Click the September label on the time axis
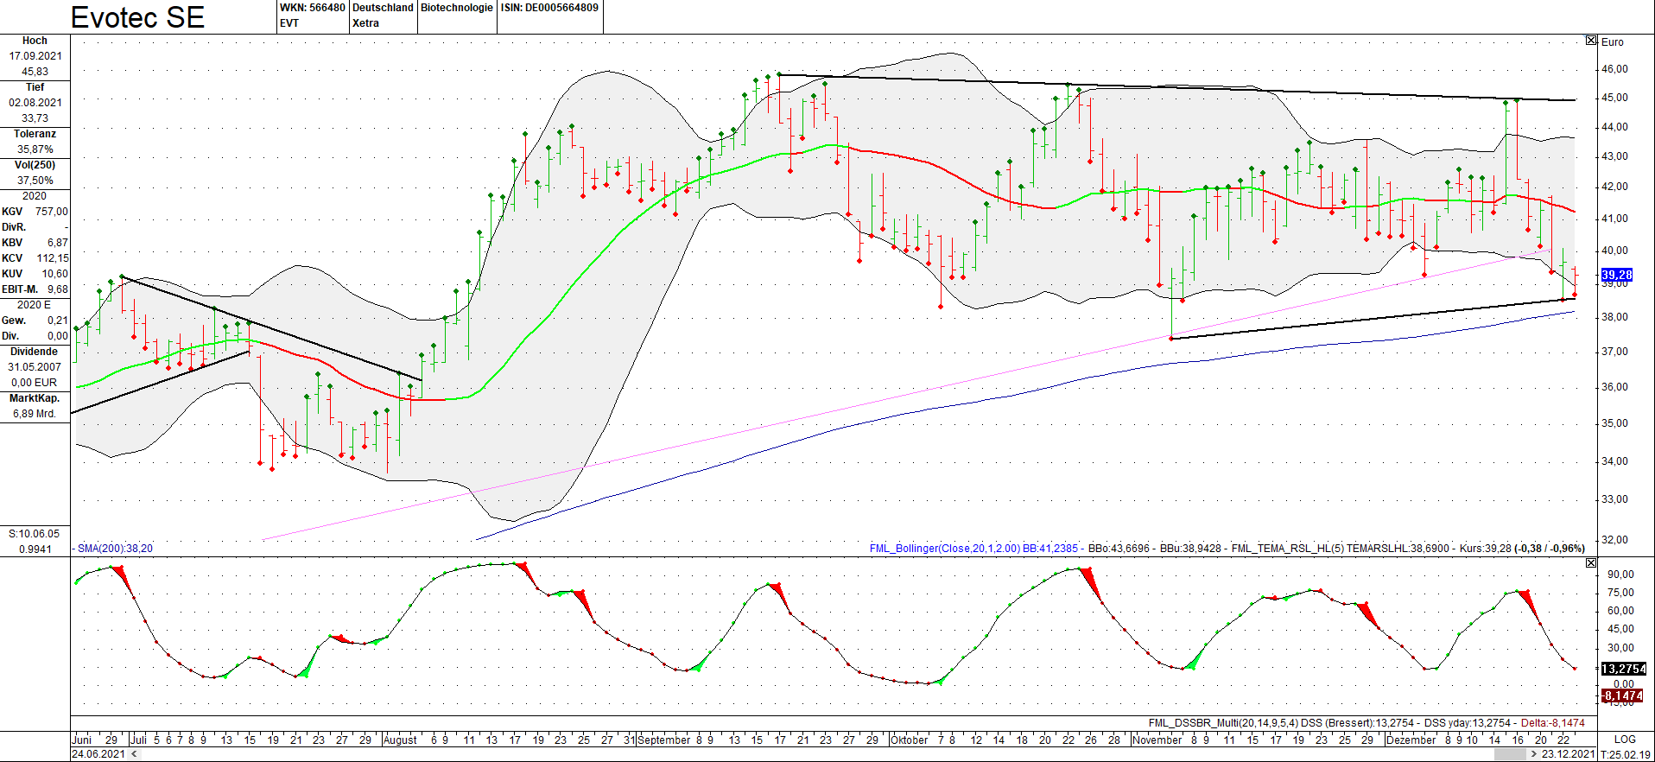 click(664, 740)
